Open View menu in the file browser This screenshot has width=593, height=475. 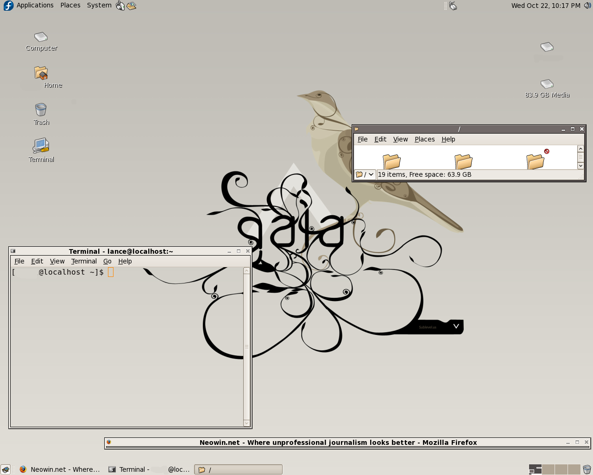pos(401,139)
